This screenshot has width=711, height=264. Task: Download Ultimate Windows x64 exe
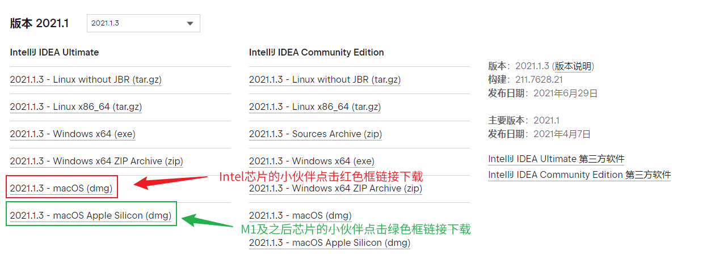73,134
